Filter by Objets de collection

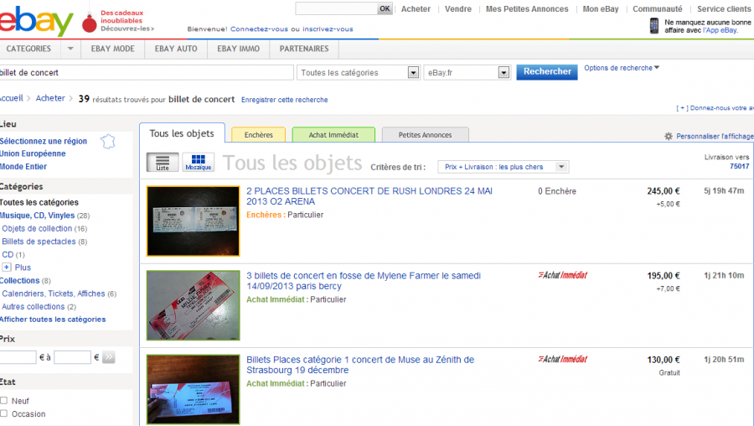(x=37, y=228)
